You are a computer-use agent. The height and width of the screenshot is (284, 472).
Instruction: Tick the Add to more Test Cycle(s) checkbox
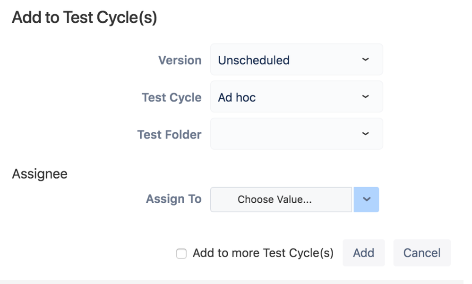[x=181, y=254]
